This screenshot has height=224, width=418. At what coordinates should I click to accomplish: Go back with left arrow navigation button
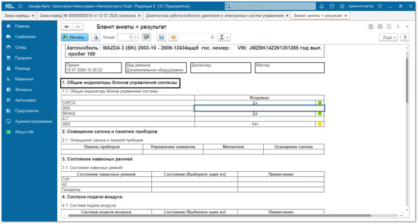(x=66, y=26)
